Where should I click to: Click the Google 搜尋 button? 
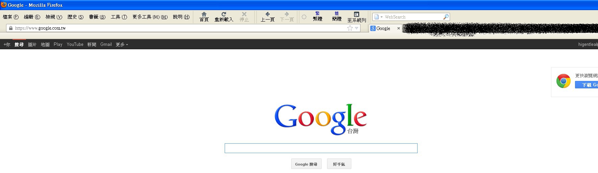306,164
